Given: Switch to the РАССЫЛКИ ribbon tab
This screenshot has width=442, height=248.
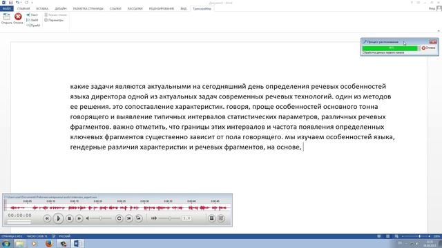Looking at the screenshot, I should click(135, 9).
